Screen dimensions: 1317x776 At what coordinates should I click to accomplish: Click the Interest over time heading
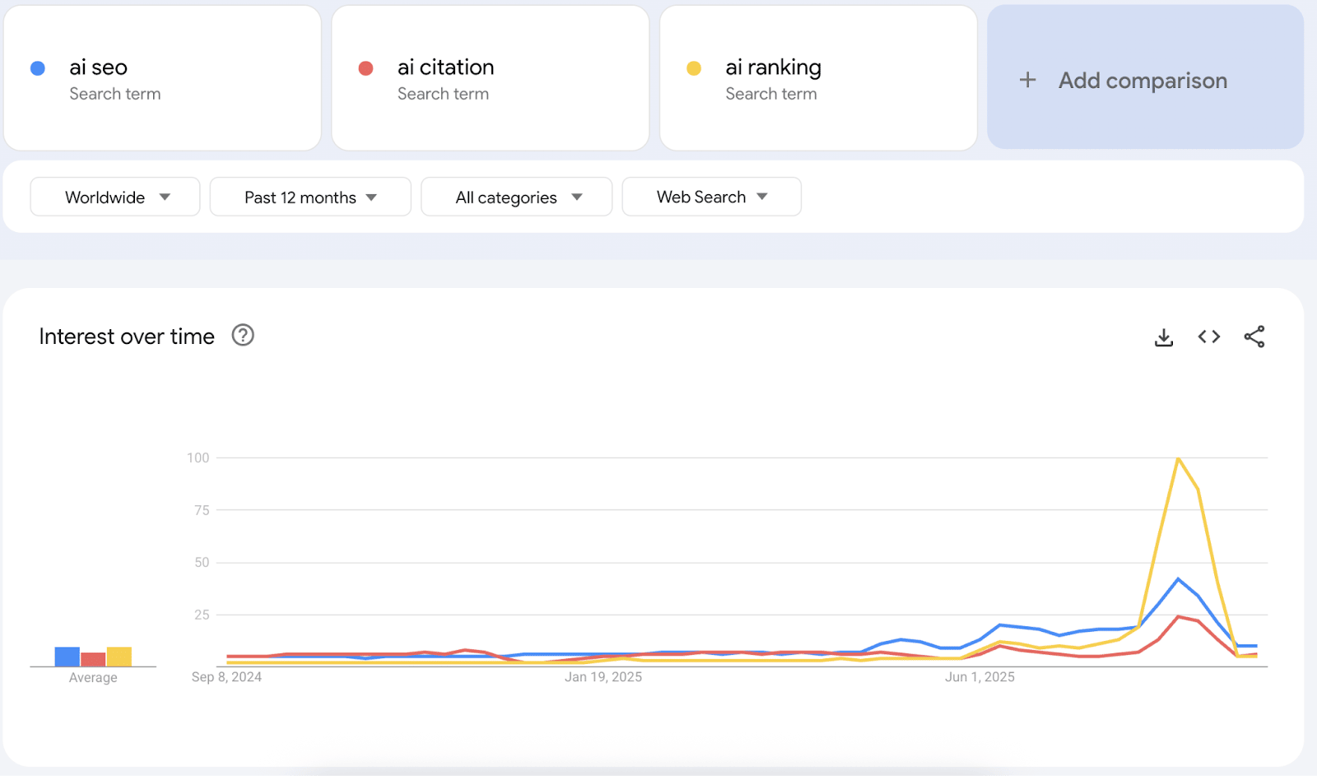tap(127, 337)
